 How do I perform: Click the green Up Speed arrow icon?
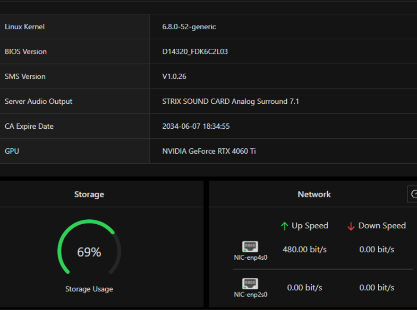(285, 226)
